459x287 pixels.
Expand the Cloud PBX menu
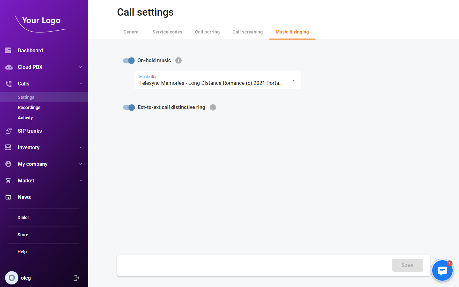click(x=81, y=67)
